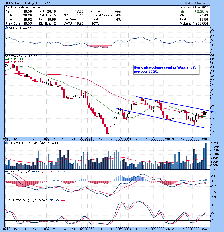
Task: Click the Prev Close 19.53 value
Action: pos(27,23)
